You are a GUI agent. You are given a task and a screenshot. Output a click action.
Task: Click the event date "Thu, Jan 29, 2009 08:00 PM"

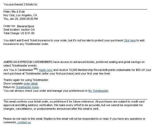point(21,19)
